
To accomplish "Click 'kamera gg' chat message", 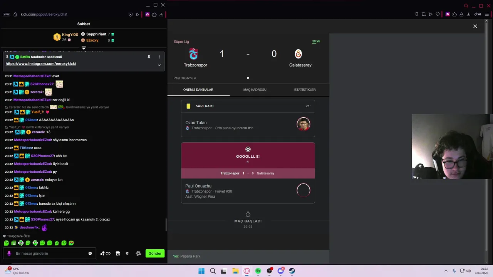I will [x=61, y=212].
